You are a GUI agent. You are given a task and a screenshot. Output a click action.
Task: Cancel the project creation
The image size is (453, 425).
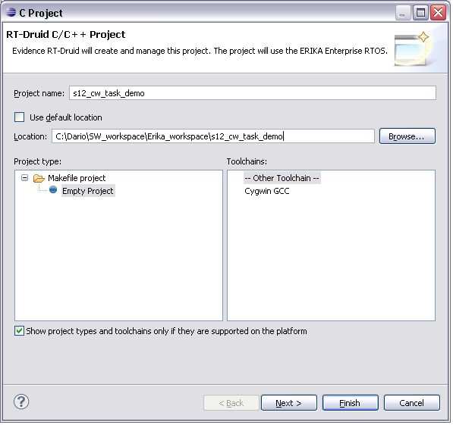click(412, 405)
